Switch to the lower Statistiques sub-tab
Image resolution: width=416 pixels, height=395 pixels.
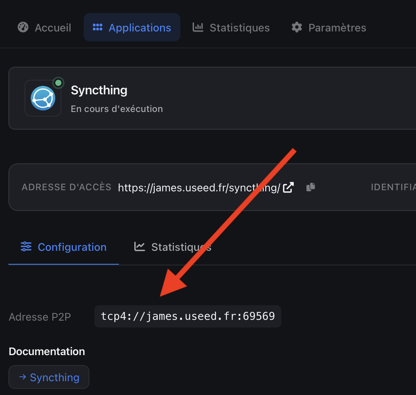pyautogui.click(x=173, y=247)
